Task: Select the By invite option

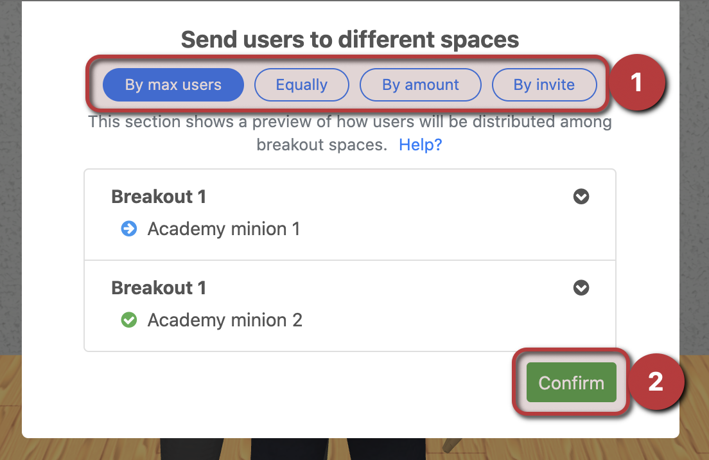Action: pyautogui.click(x=544, y=85)
